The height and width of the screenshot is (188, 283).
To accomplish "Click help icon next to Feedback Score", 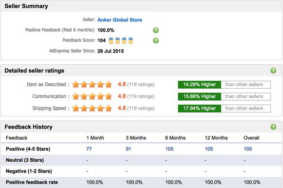I will 156,40.
